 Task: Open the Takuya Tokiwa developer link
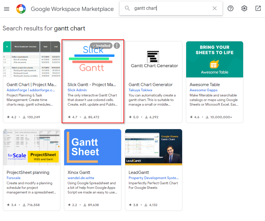click(140, 90)
